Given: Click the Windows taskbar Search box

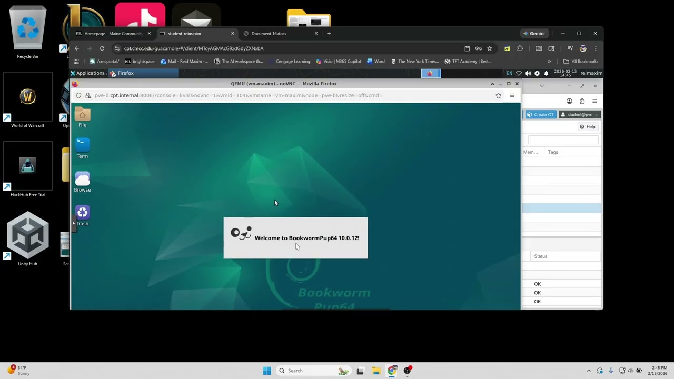Looking at the screenshot, I should [313, 371].
